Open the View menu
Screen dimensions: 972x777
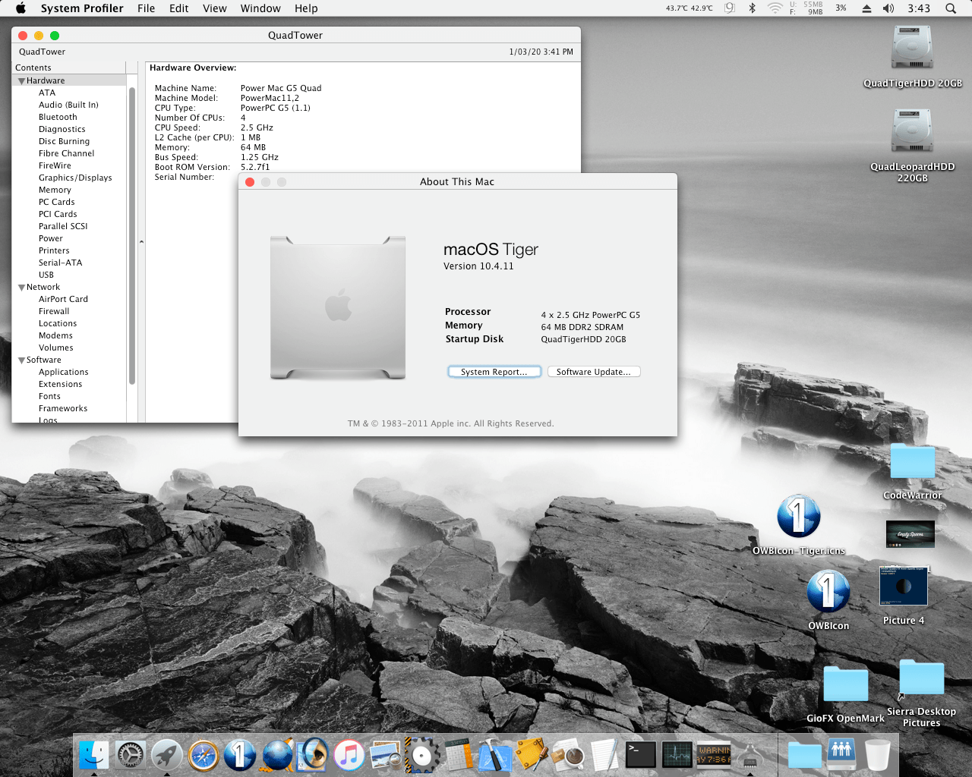[215, 8]
